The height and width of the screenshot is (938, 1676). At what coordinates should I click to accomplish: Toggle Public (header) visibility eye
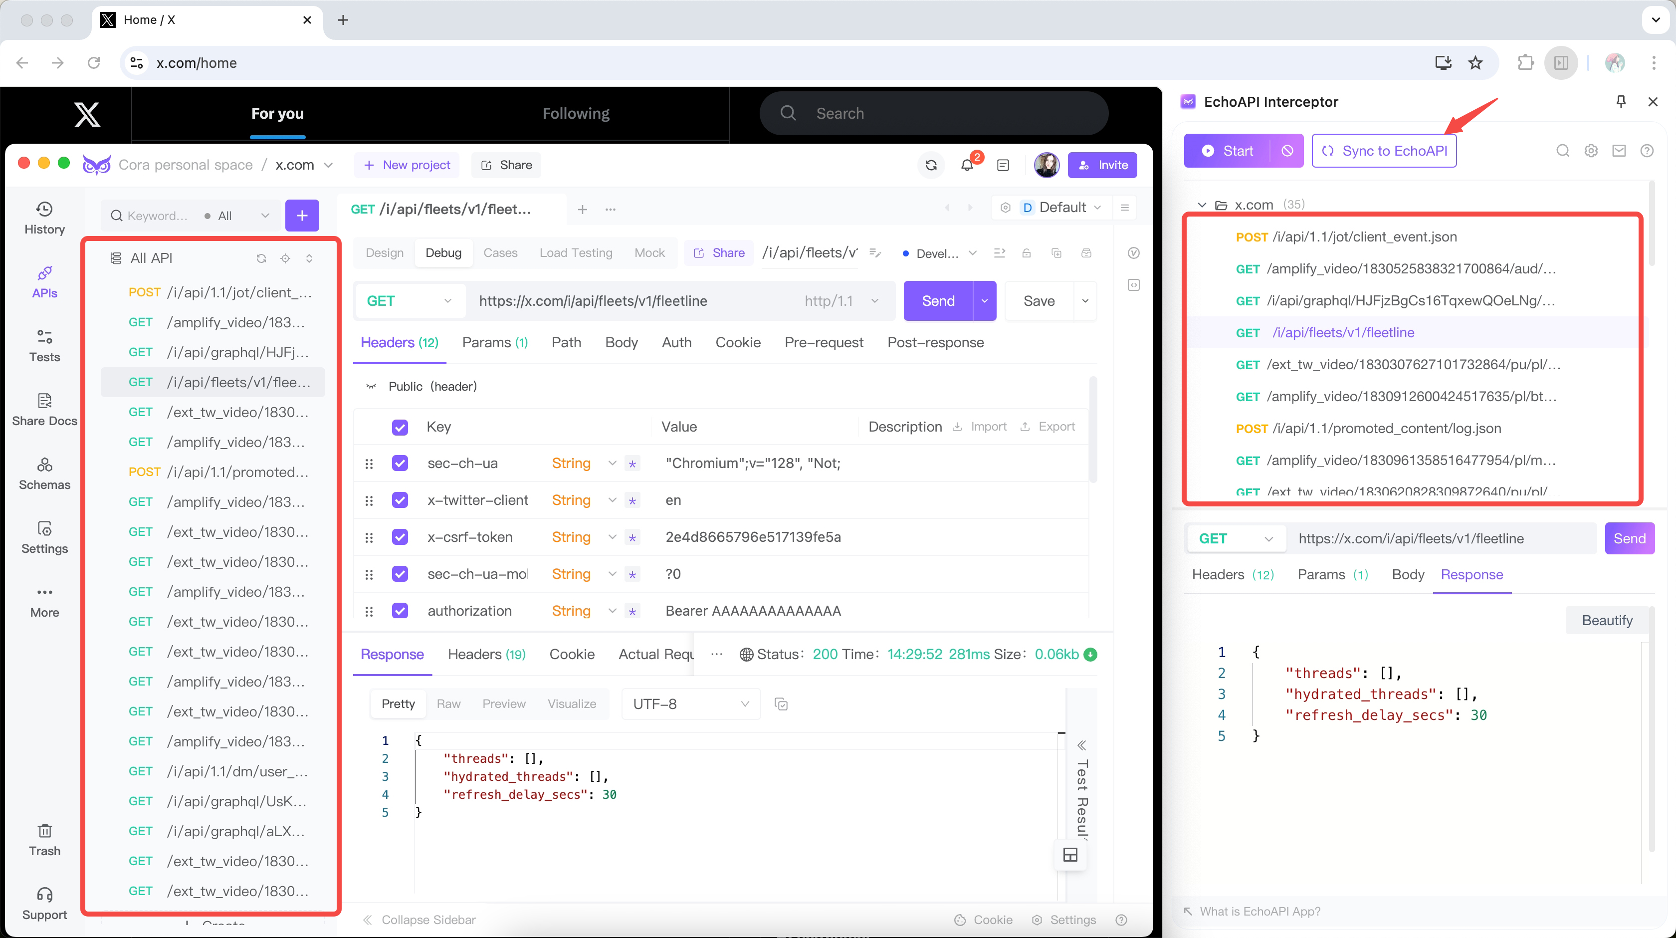tap(371, 387)
